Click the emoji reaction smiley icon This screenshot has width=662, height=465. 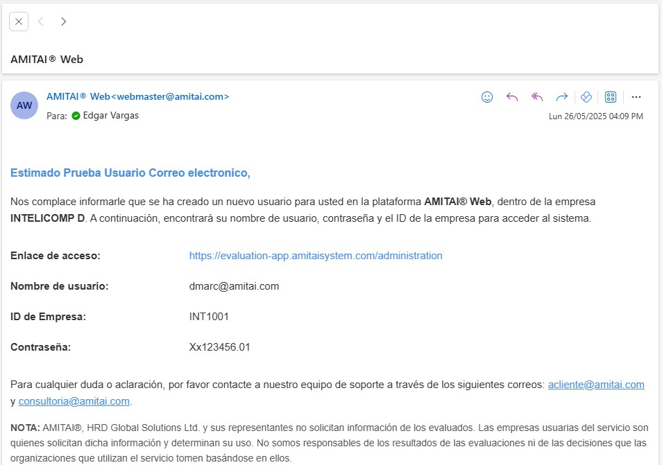[x=487, y=97]
